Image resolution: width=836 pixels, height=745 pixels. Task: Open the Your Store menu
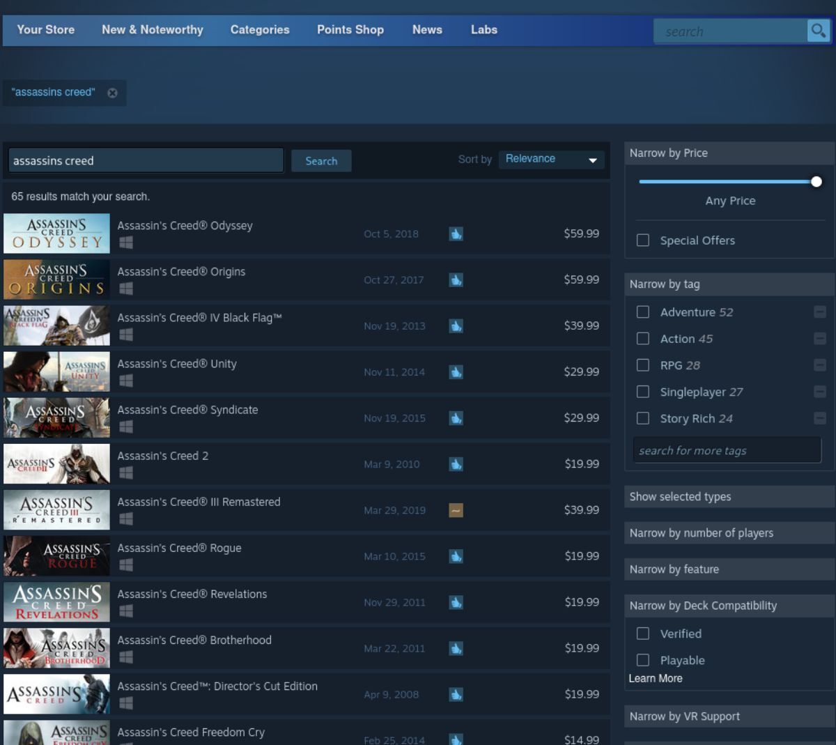coord(45,30)
